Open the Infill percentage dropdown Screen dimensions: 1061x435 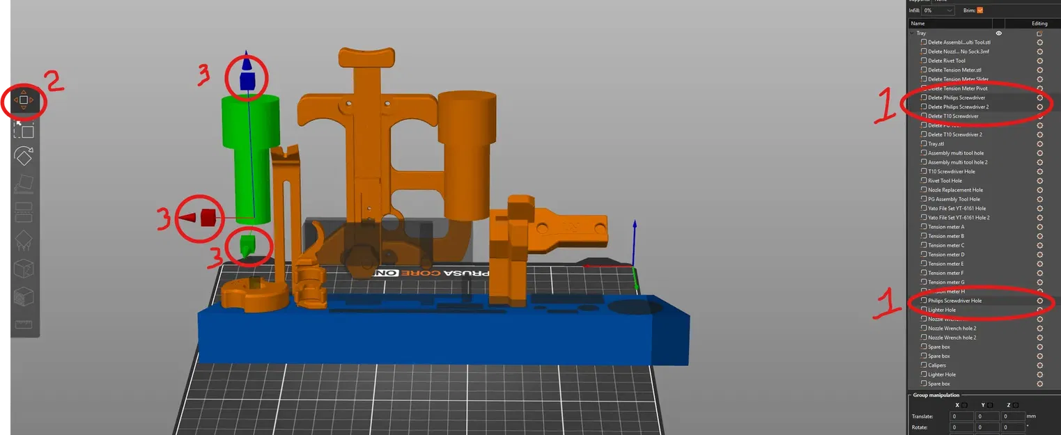(939, 10)
